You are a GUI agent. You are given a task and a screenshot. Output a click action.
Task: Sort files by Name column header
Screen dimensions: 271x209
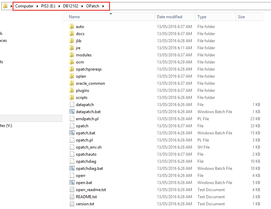[74, 17]
